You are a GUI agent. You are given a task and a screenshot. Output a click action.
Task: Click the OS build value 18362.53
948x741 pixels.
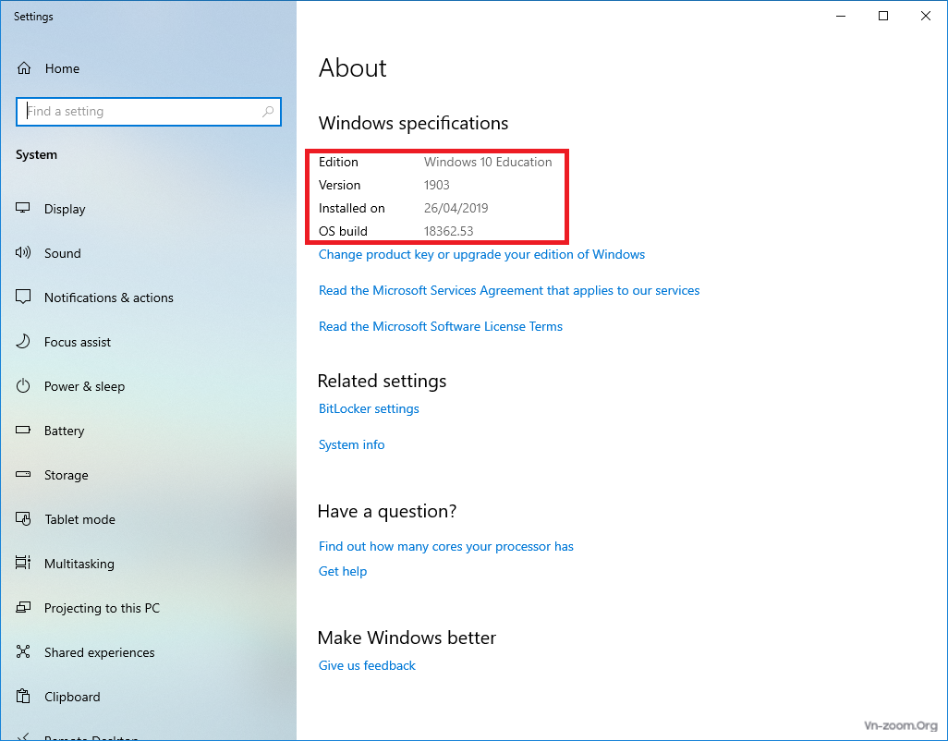click(x=449, y=231)
